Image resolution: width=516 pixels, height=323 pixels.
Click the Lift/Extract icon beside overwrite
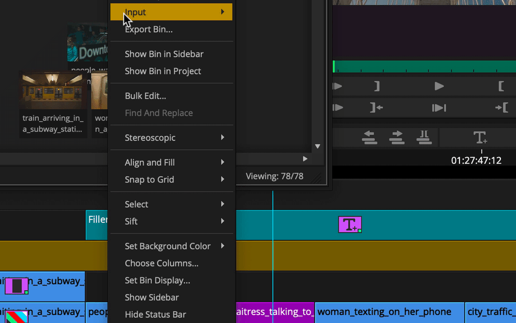pos(424,137)
